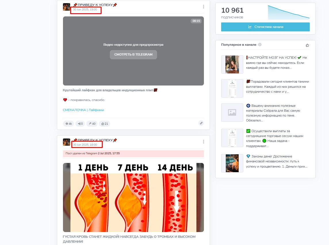Click the forwards counter showing 40
The height and width of the screenshot is (245, 329).
(92, 124)
